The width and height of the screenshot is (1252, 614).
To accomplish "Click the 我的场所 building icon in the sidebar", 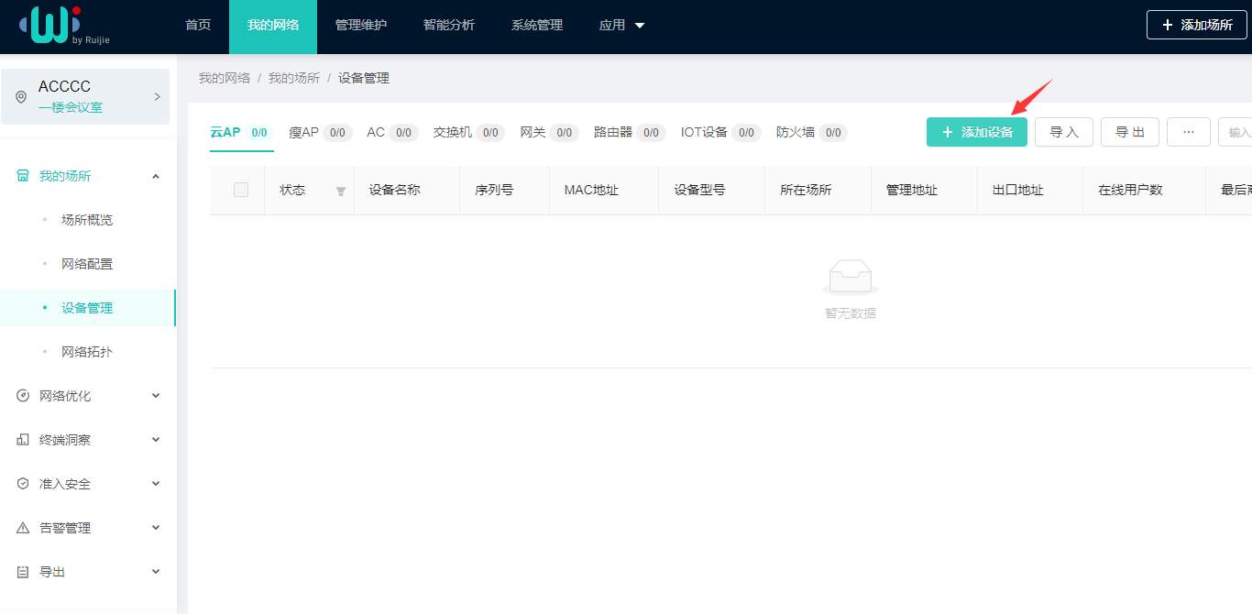I will (x=22, y=175).
